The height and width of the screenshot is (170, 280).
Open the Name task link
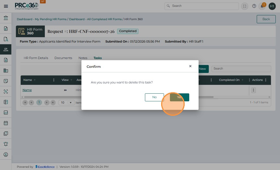pos(27,90)
